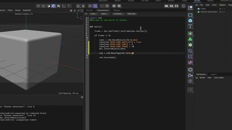
Task: Click the Compile... button
Action: click(118, 14)
